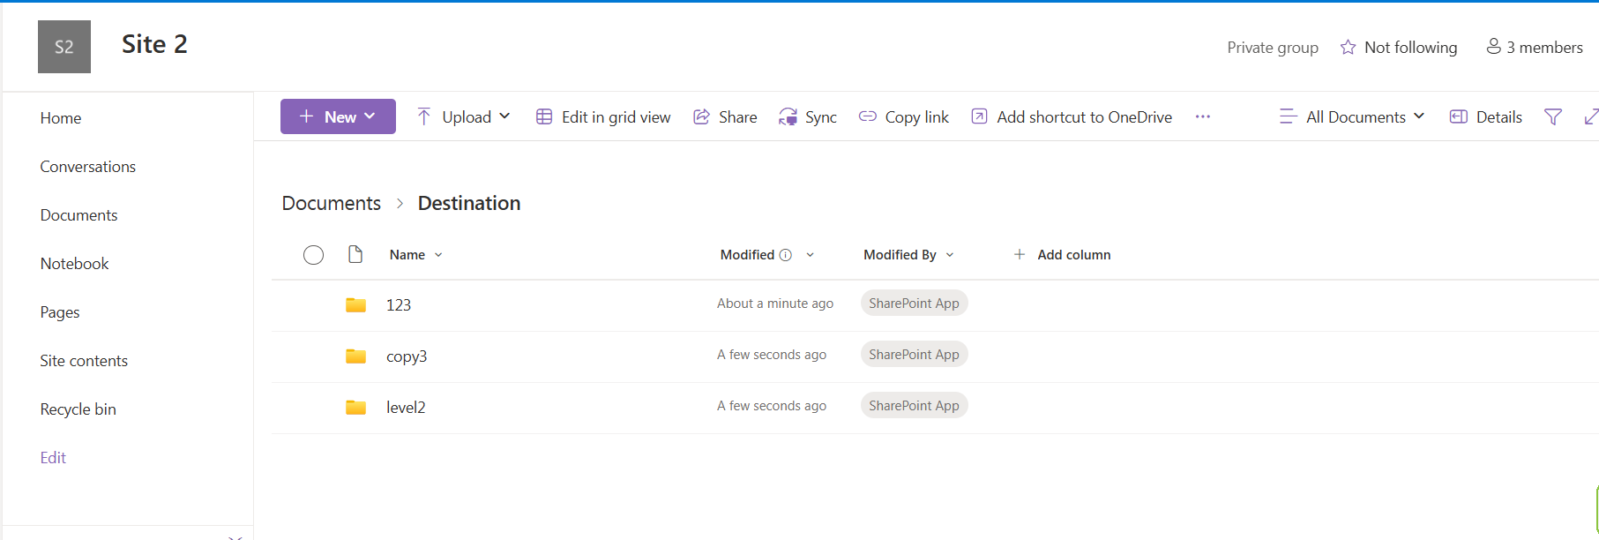Click the Modified column info icon
The width and height of the screenshot is (1599, 540).
click(x=785, y=255)
